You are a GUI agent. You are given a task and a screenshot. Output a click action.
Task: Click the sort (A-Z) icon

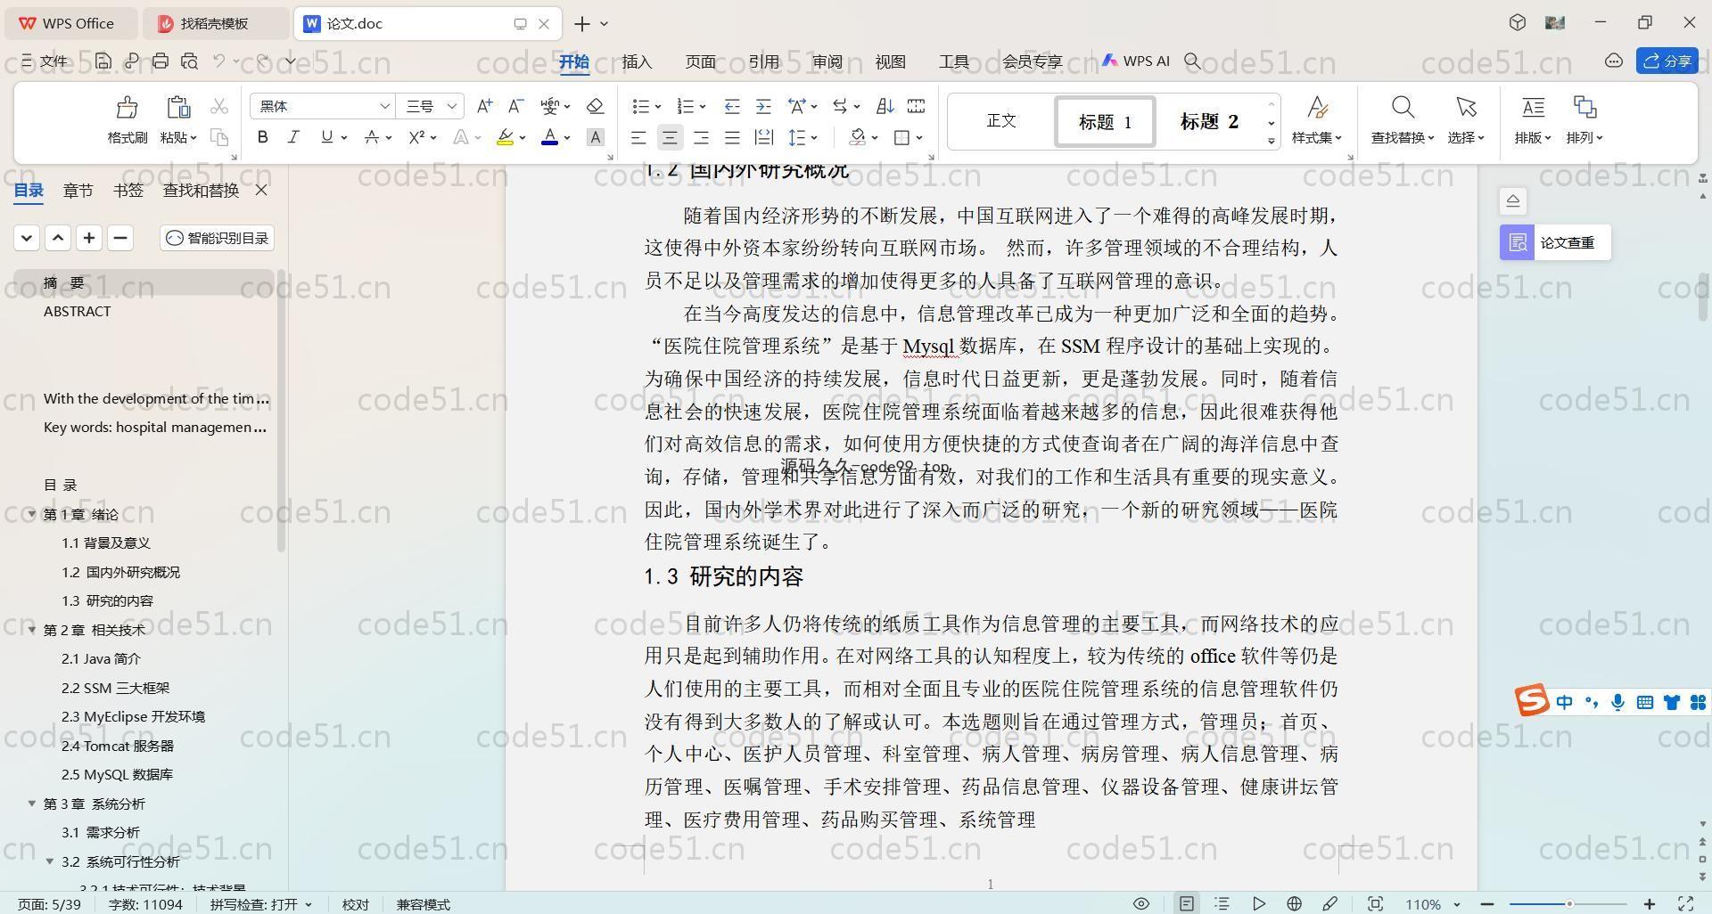[x=885, y=106]
